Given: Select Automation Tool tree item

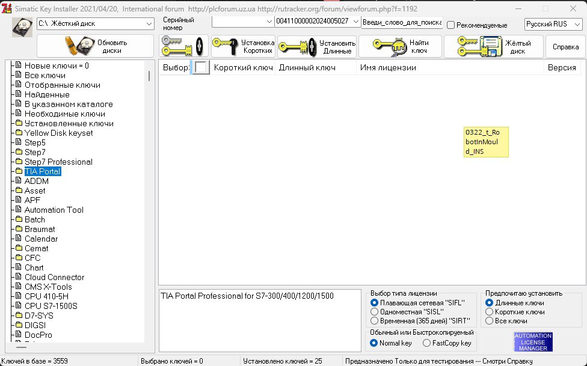Looking at the screenshot, I should point(54,210).
